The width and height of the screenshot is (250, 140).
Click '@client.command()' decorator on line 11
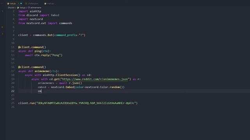32,47
